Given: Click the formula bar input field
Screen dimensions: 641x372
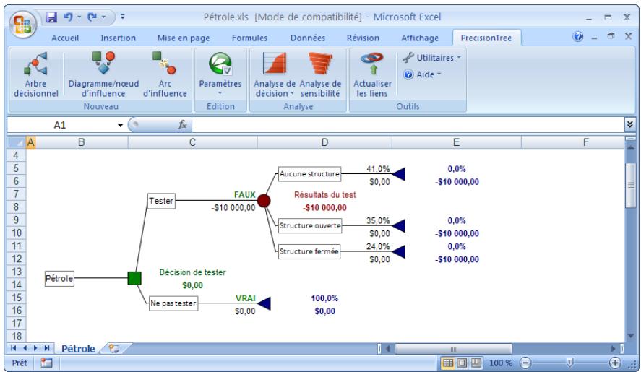Looking at the screenshot, I should pos(405,125).
